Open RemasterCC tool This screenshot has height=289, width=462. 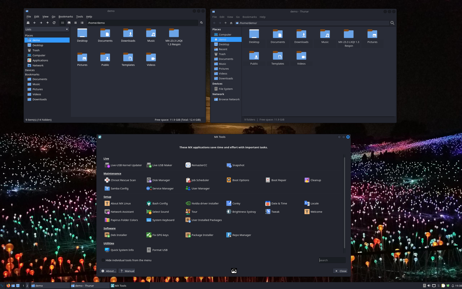196,165
